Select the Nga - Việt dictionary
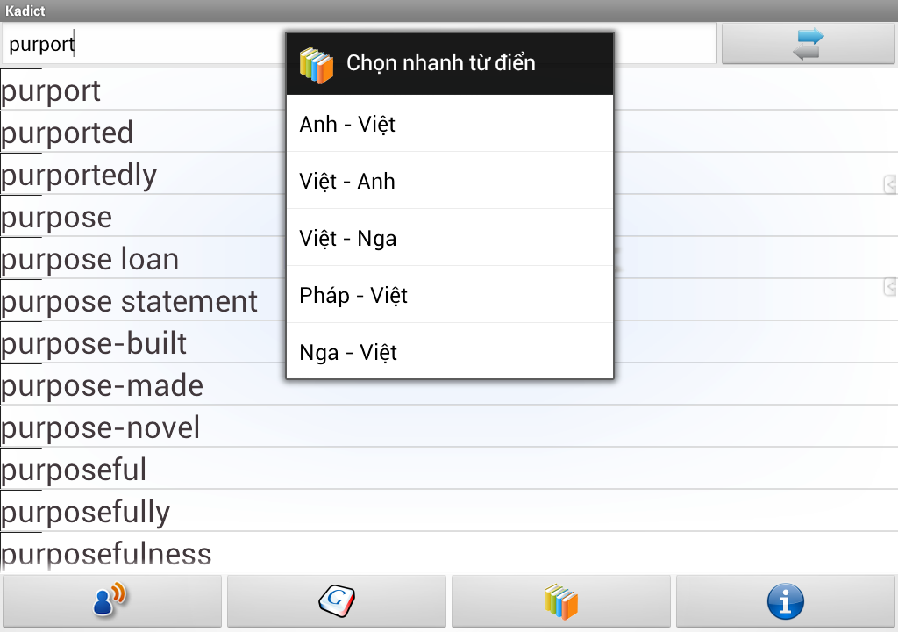 coord(450,351)
